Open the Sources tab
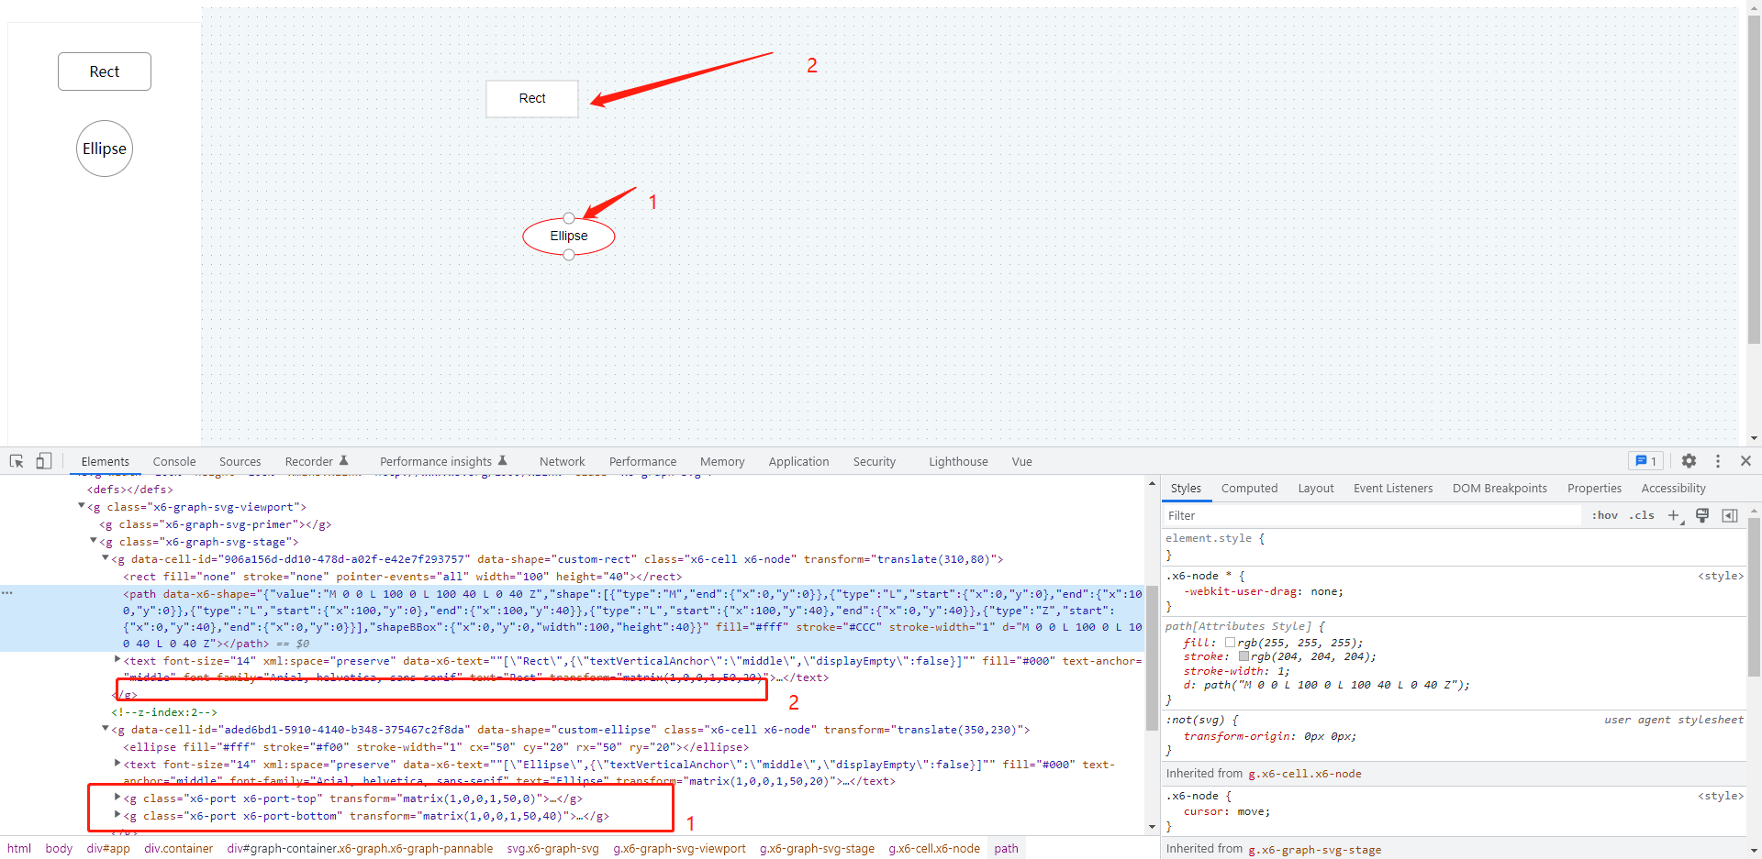 pyautogui.click(x=240, y=461)
